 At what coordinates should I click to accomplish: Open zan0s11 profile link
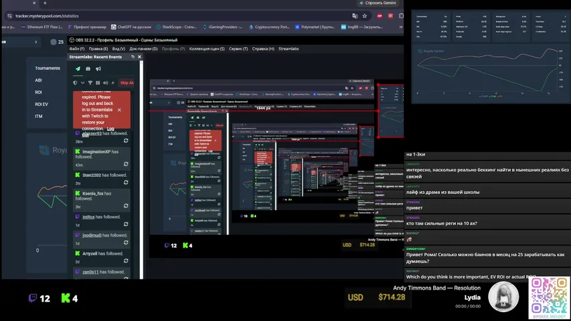[x=90, y=272]
